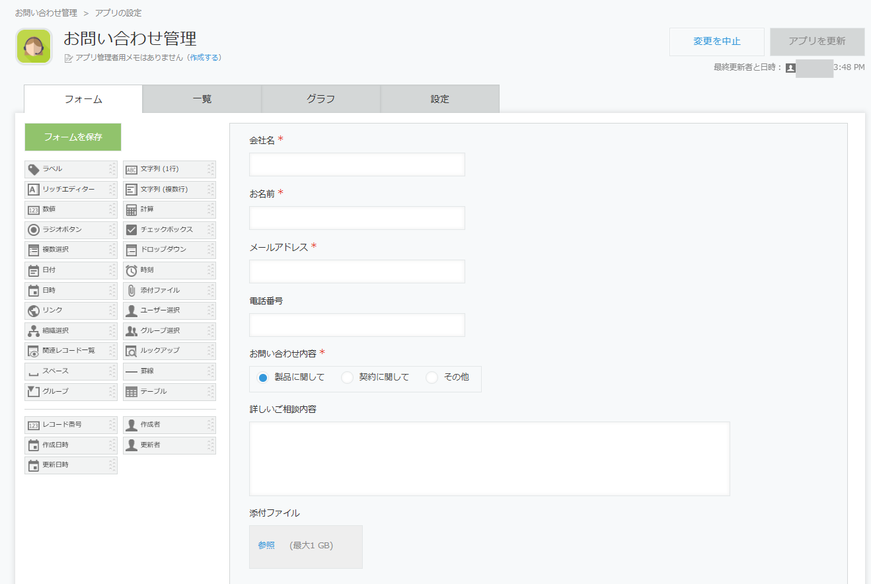
Task: Pick the 計算 calculator field icon
Action: [x=132, y=210]
